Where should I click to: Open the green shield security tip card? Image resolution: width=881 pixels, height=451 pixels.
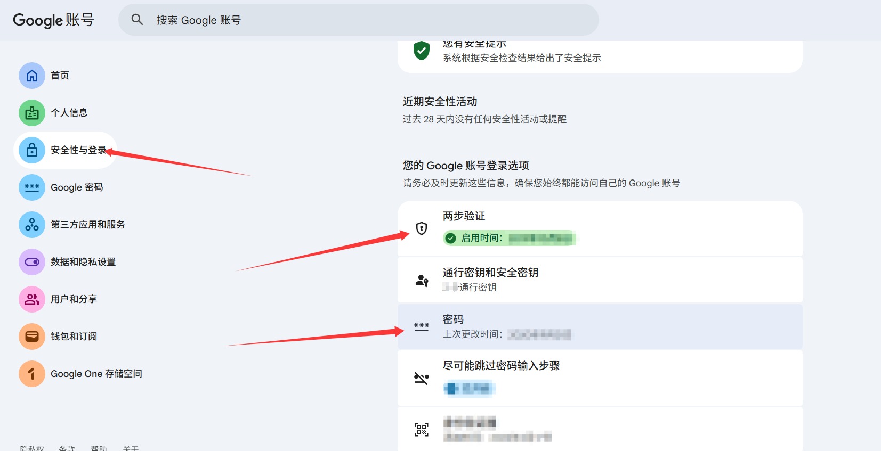point(600,53)
